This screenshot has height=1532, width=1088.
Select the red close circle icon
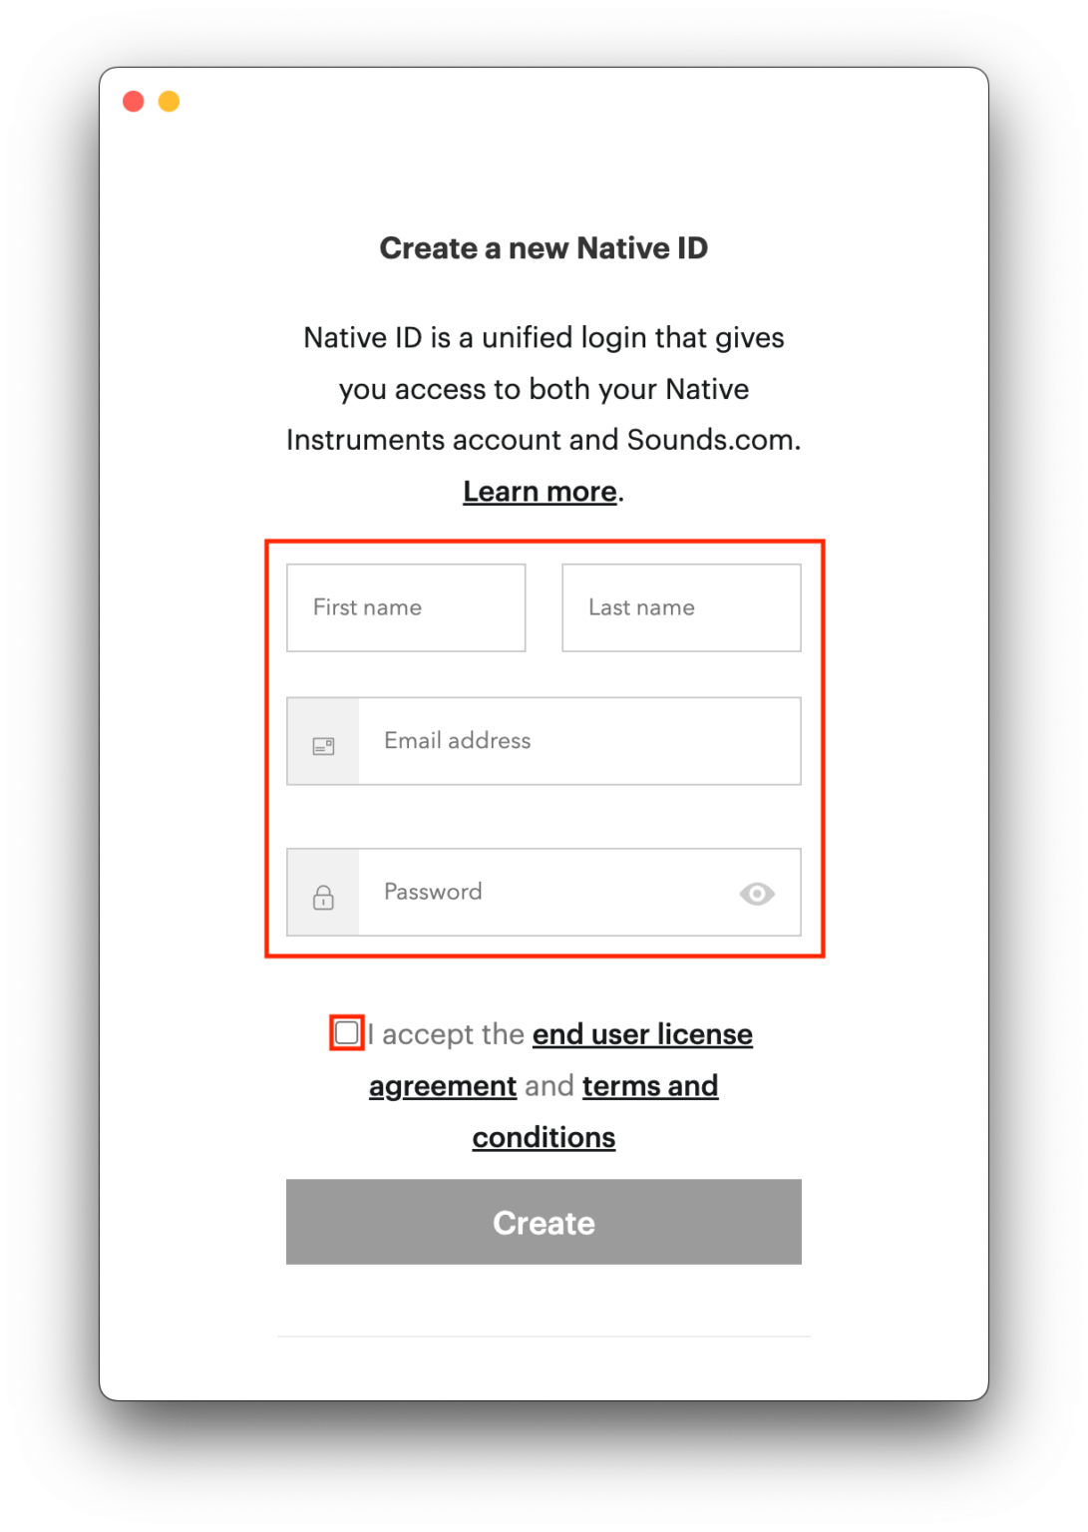point(133,101)
